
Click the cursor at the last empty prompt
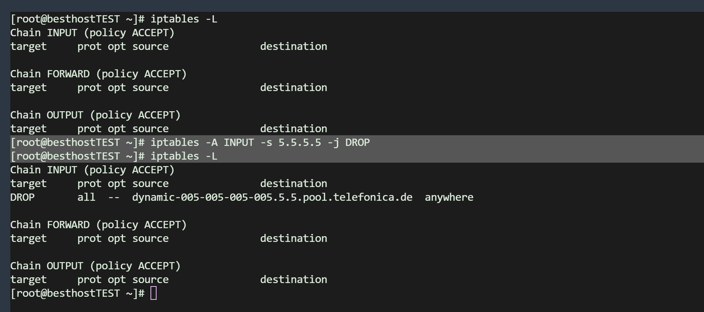tap(154, 293)
